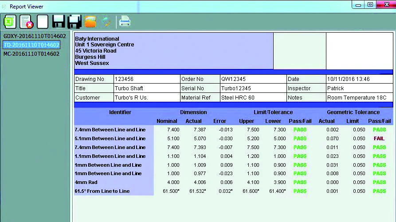This screenshot has height=222, width=396.
Task: Export the report to Excel
Action: (x=10, y=22)
